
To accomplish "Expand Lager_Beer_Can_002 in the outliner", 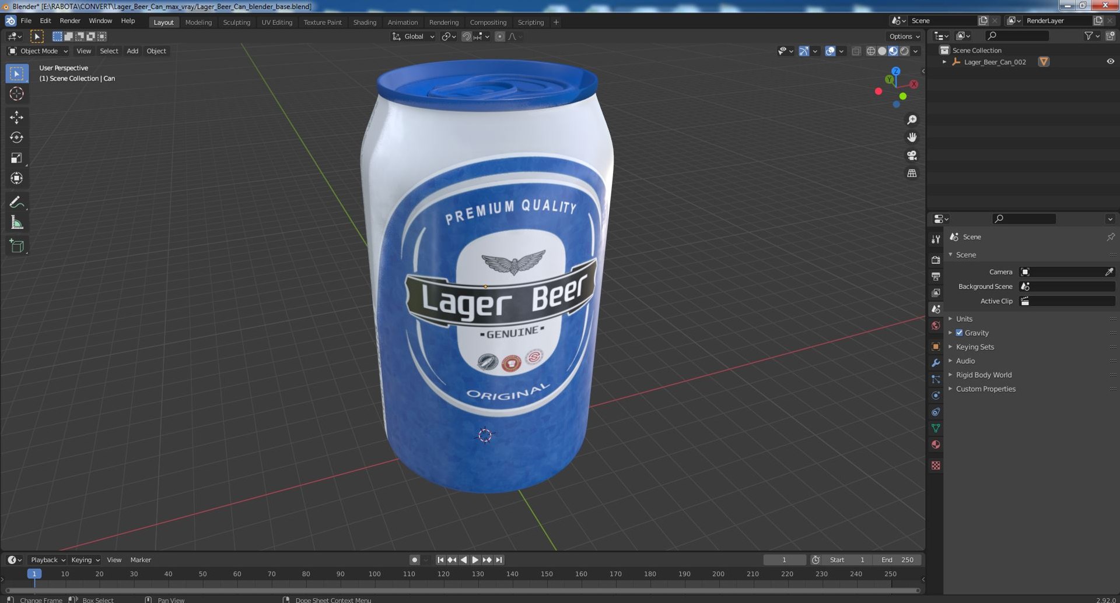I will [x=944, y=62].
